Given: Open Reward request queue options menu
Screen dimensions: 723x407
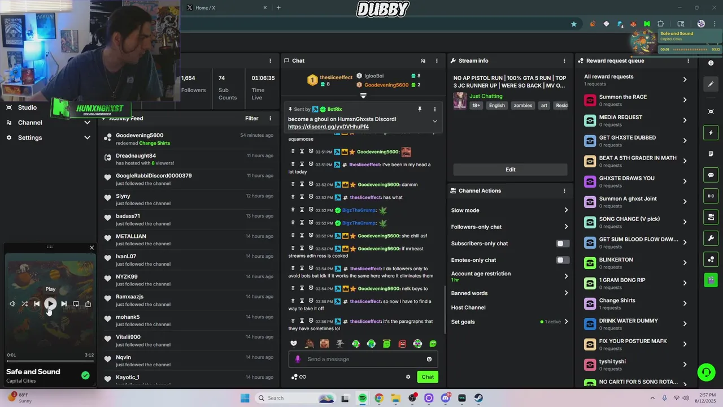Looking at the screenshot, I should (x=688, y=60).
